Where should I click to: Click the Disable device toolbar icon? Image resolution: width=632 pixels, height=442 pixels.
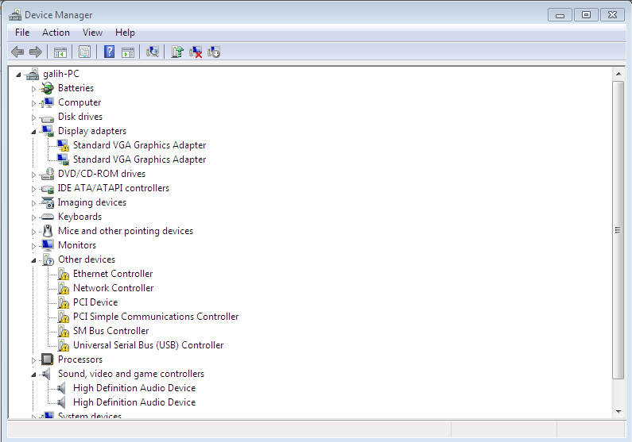[214, 52]
